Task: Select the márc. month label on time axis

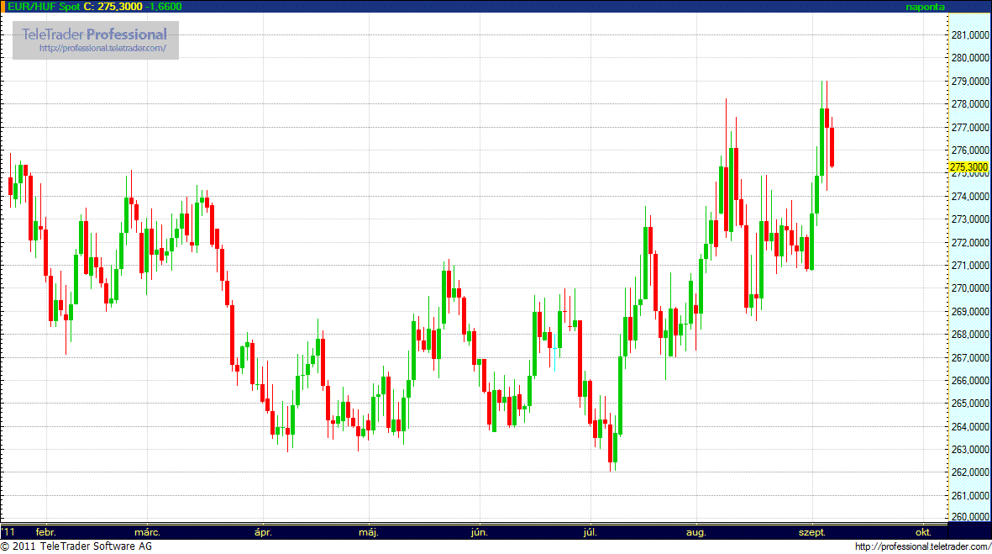Action: 147,532
